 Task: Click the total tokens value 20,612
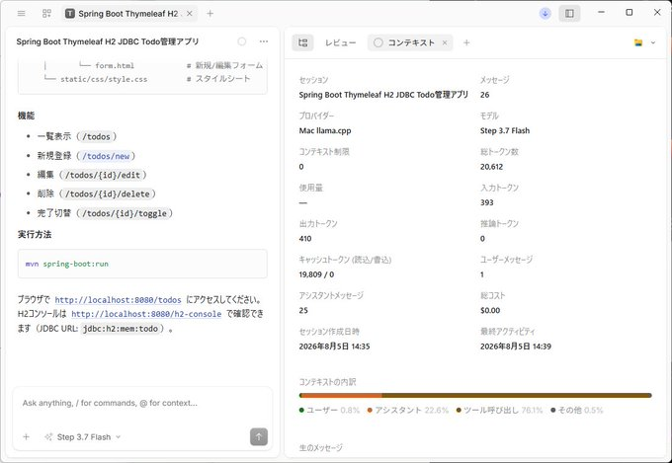pyautogui.click(x=491, y=167)
